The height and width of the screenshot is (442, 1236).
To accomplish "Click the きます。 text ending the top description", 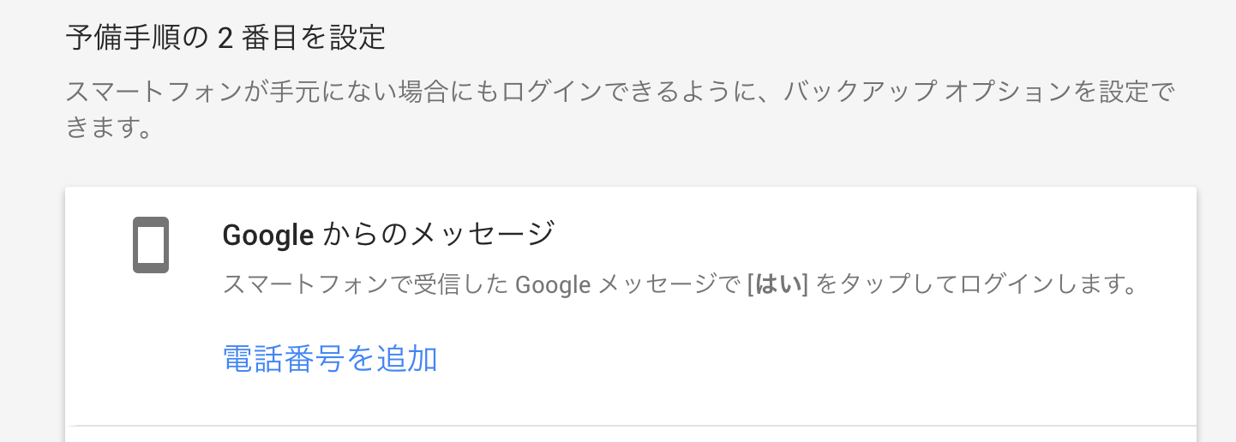I will coord(109,131).
